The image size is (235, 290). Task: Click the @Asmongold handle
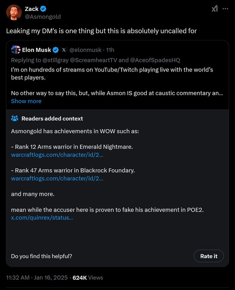point(43,17)
